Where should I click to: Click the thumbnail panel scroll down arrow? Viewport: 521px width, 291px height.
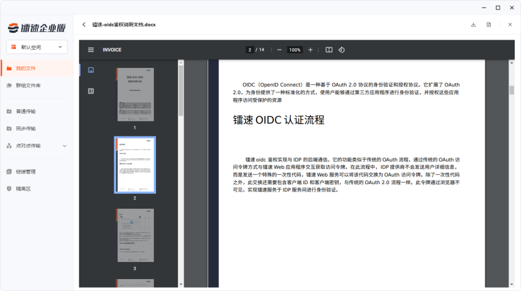click(x=181, y=284)
